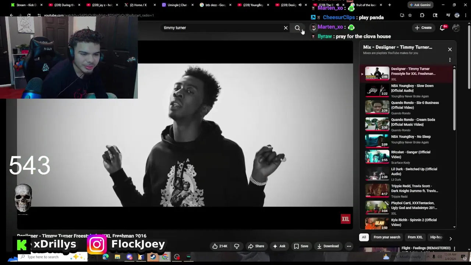Click the browser address bar URL

click(99, 15)
